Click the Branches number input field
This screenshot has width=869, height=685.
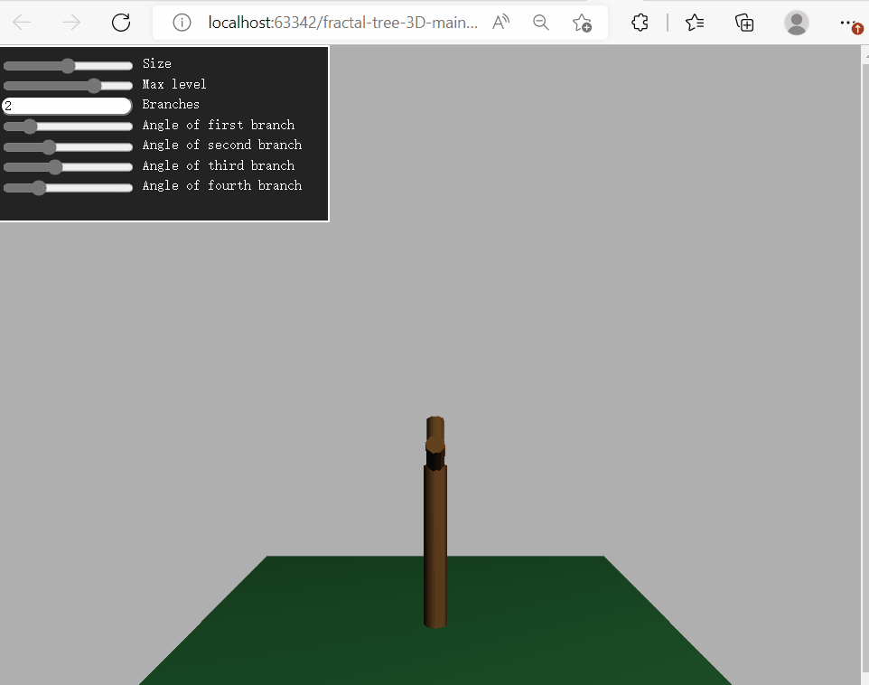[x=67, y=106]
